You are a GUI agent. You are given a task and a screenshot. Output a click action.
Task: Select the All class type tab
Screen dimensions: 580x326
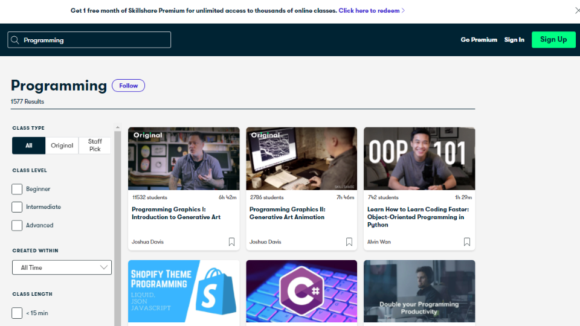click(x=29, y=145)
